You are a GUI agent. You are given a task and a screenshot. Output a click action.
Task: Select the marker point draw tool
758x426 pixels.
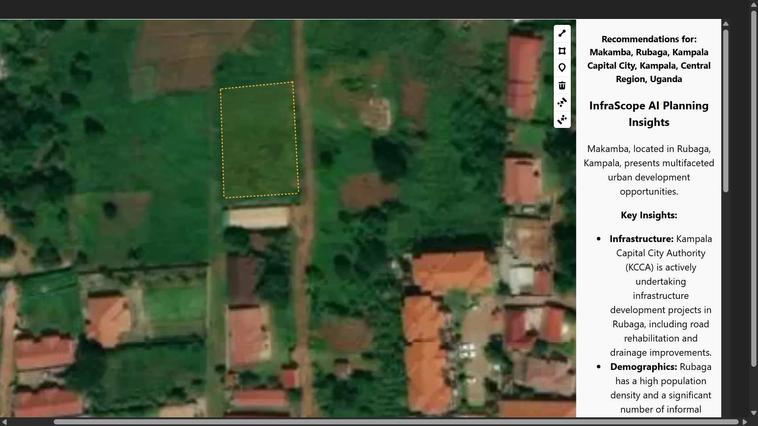click(x=562, y=68)
